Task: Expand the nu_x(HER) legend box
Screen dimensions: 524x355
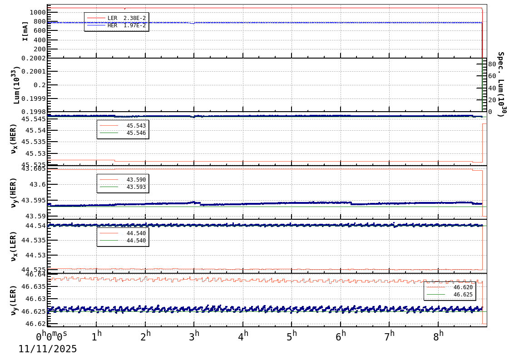Action: click(x=123, y=129)
